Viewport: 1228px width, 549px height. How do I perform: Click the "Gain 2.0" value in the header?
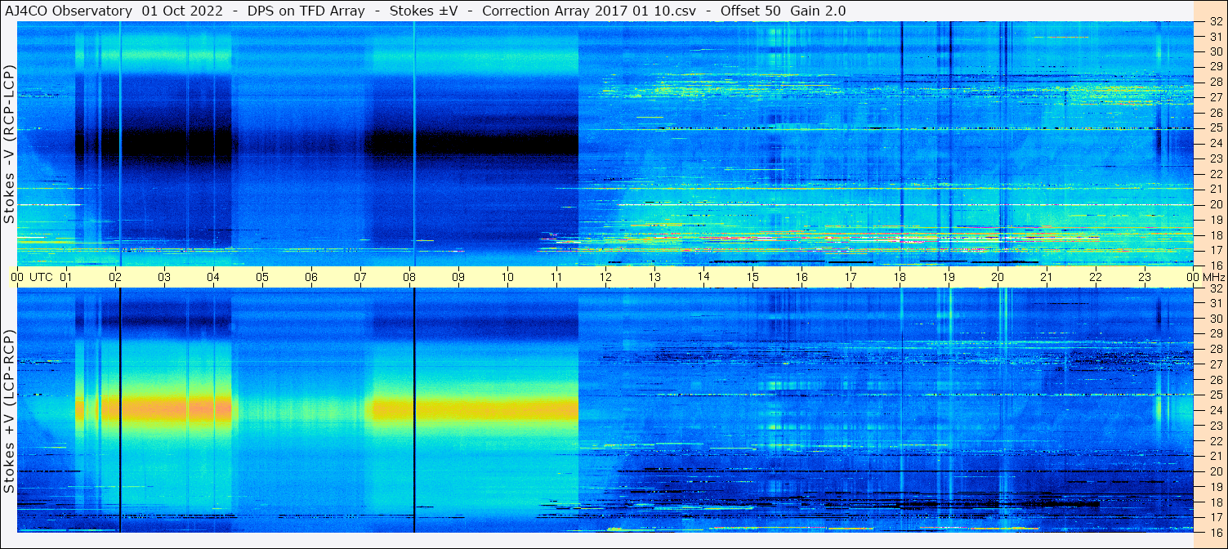818,11
